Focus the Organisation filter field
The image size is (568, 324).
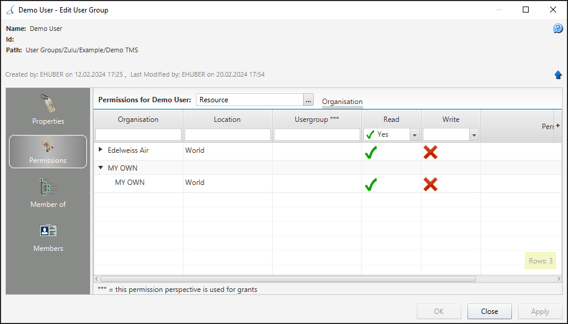click(x=138, y=134)
